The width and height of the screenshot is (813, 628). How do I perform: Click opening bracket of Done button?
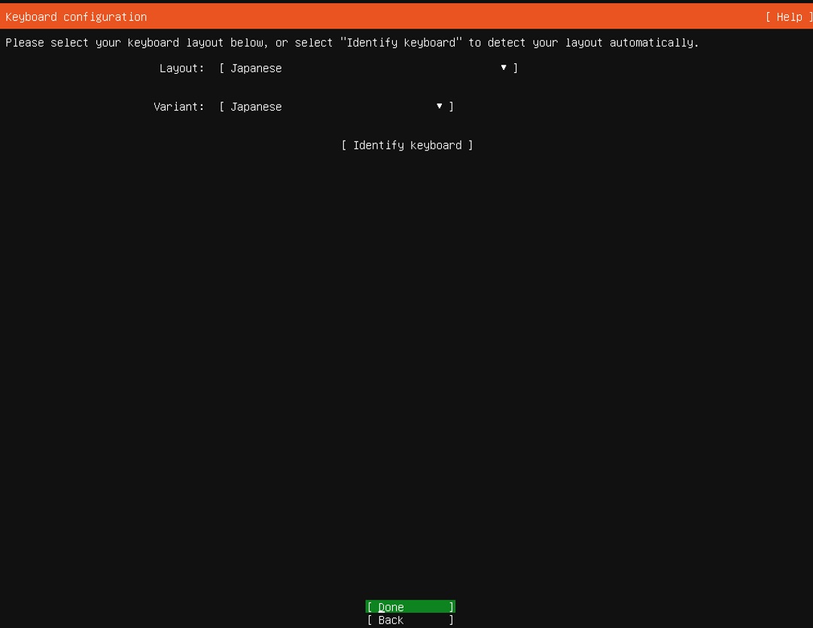[x=370, y=607]
